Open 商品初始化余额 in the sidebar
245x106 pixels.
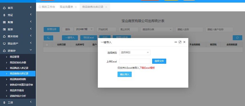(18, 63)
